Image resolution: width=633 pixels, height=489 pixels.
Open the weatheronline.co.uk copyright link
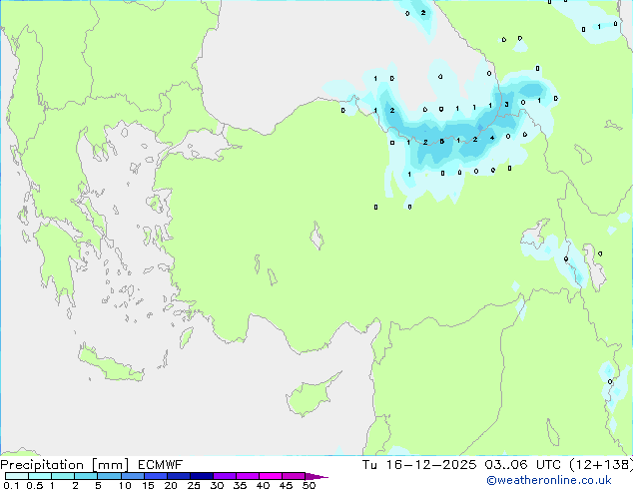point(549,480)
